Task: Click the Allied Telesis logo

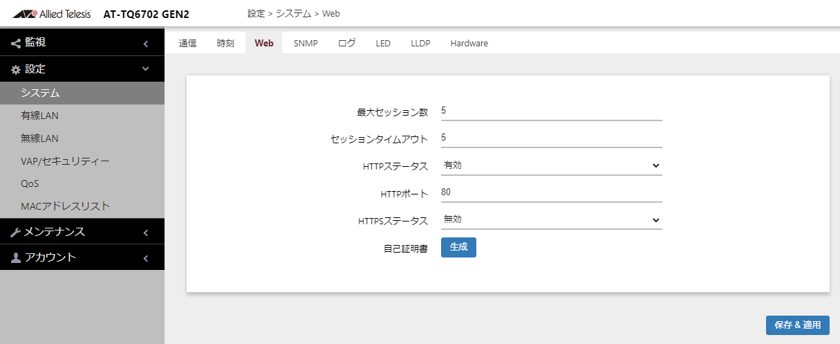Action: coord(52,14)
